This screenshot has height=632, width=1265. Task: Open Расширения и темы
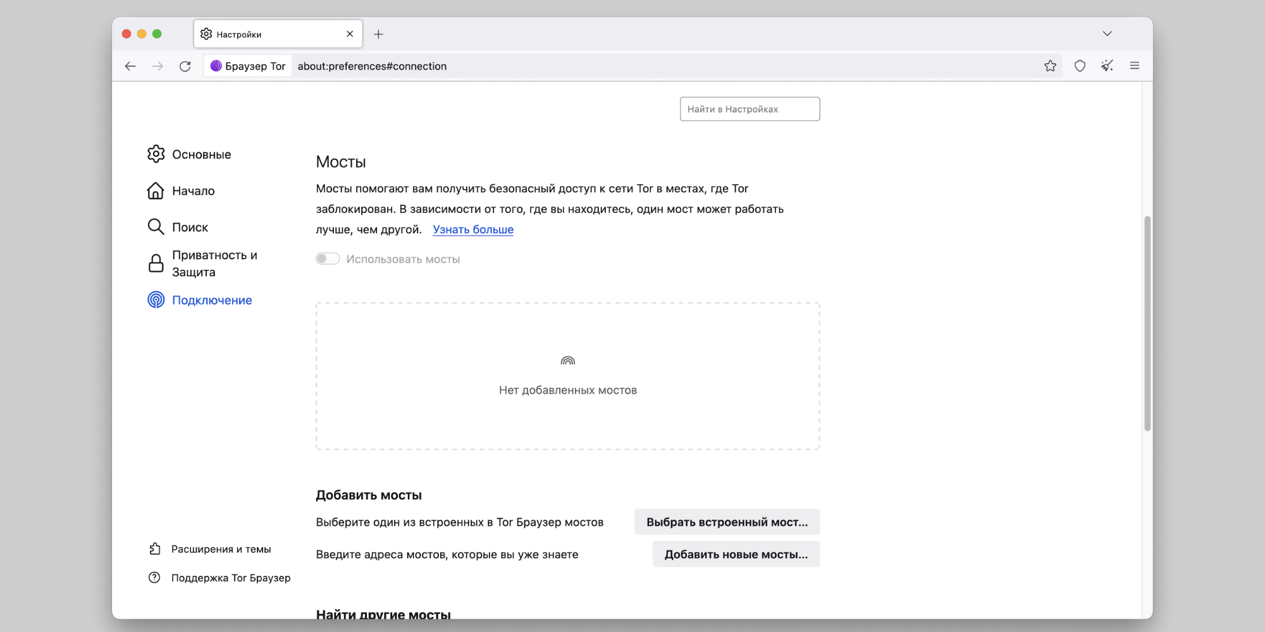click(x=210, y=549)
